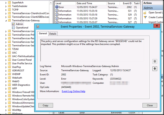164x115 pixels.
Task: Click the Error icon in the first event row
Action: [x=57, y=7]
